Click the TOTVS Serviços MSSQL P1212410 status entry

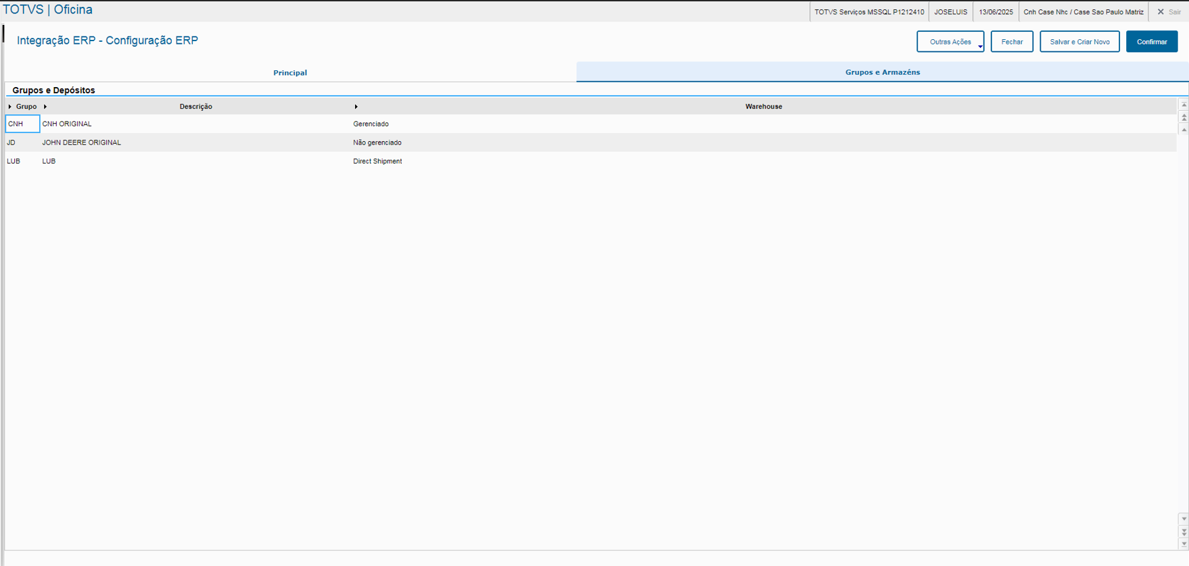click(869, 12)
